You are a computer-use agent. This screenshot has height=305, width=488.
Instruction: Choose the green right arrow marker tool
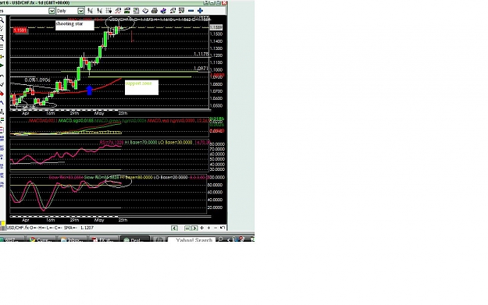[2, 66]
